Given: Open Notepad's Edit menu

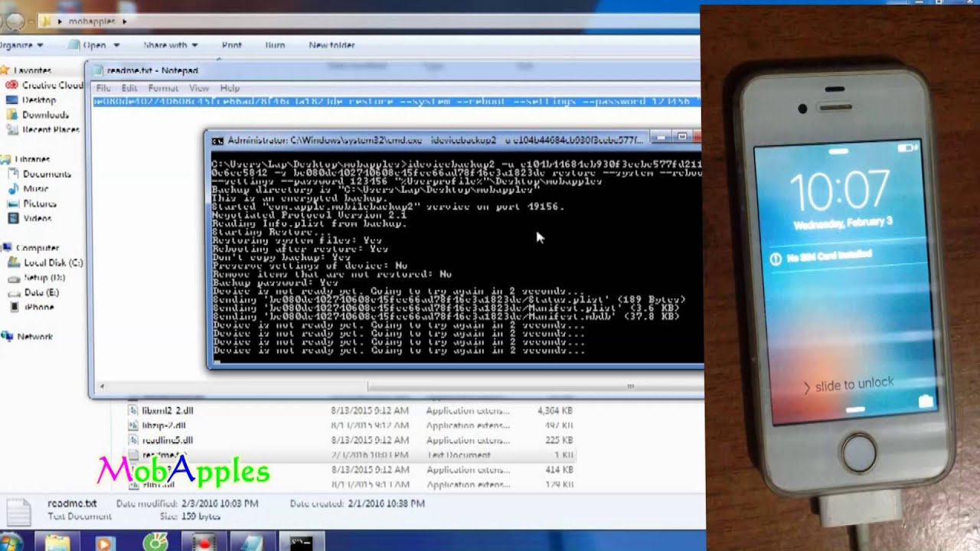Looking at the screenshot, I should (x=129, y=88).
